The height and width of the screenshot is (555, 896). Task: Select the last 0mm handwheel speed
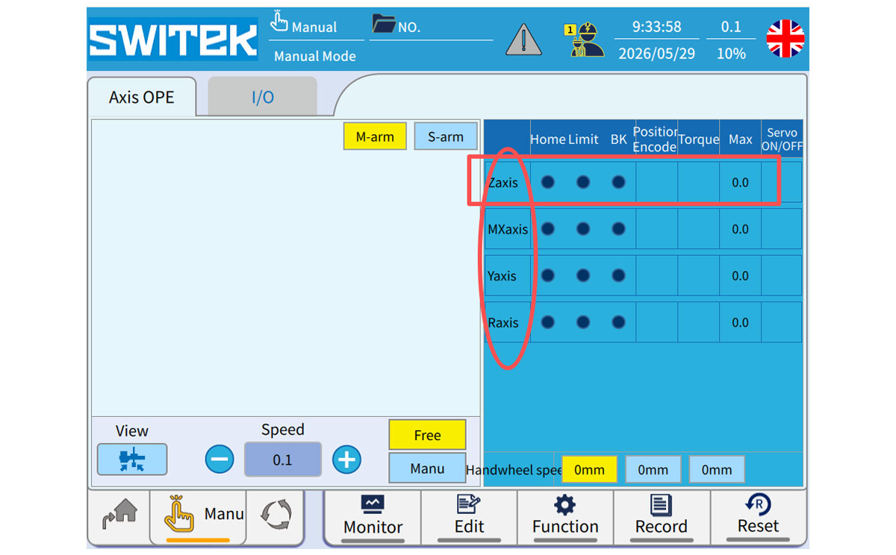point(717,470)
